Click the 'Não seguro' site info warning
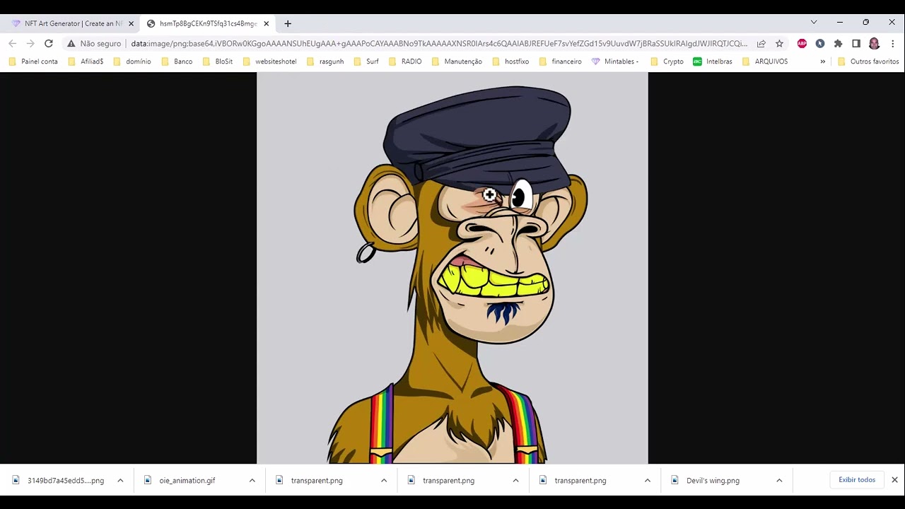Viewport: 905px width, 509px height. click(x=95, y=43)
